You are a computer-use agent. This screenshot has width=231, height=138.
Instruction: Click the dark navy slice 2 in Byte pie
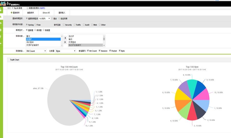(200, 110)
